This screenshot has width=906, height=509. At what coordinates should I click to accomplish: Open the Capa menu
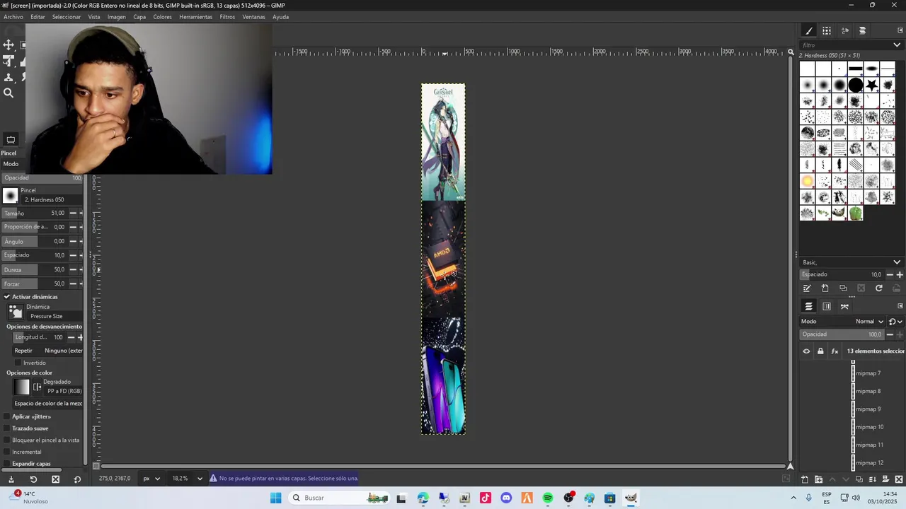point(139,17)
